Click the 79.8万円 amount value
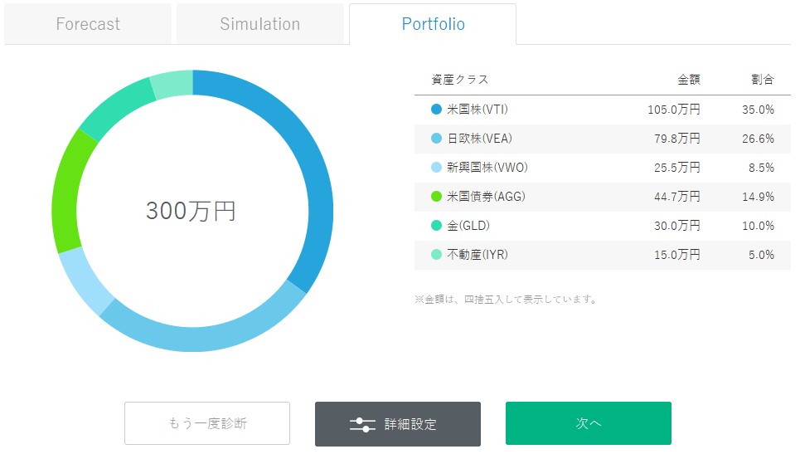The width and height of the screenshot is (800, 454). 677,139
